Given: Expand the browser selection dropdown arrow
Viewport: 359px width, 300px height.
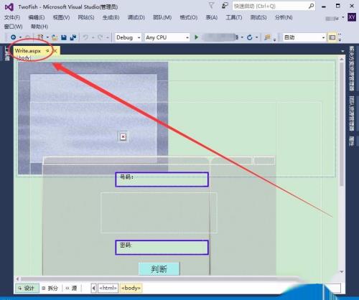Looking at the screenshot, I should 242,37.
